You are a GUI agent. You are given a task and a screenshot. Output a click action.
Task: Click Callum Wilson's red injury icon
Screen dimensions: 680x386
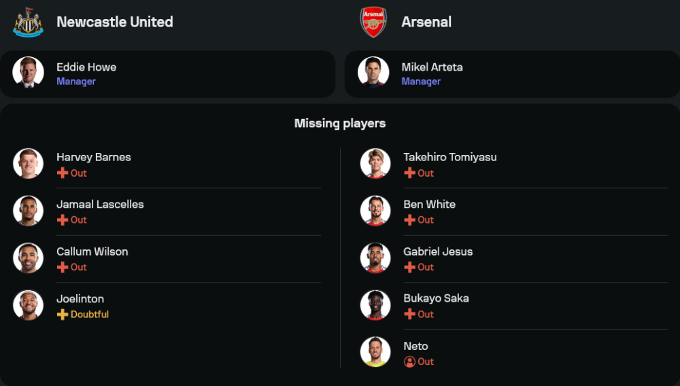coord(63,267)
